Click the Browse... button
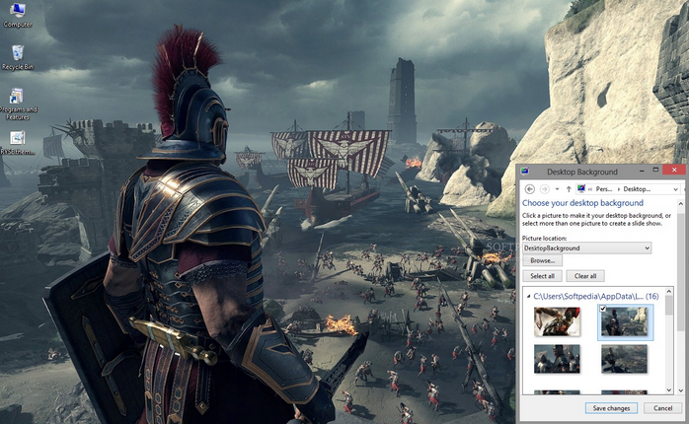This screenshot has width=689, height=424. pos(543,260)
